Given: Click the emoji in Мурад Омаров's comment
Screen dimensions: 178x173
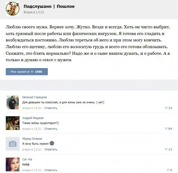Looking at the screenshot, I should (x=52, y=143).
